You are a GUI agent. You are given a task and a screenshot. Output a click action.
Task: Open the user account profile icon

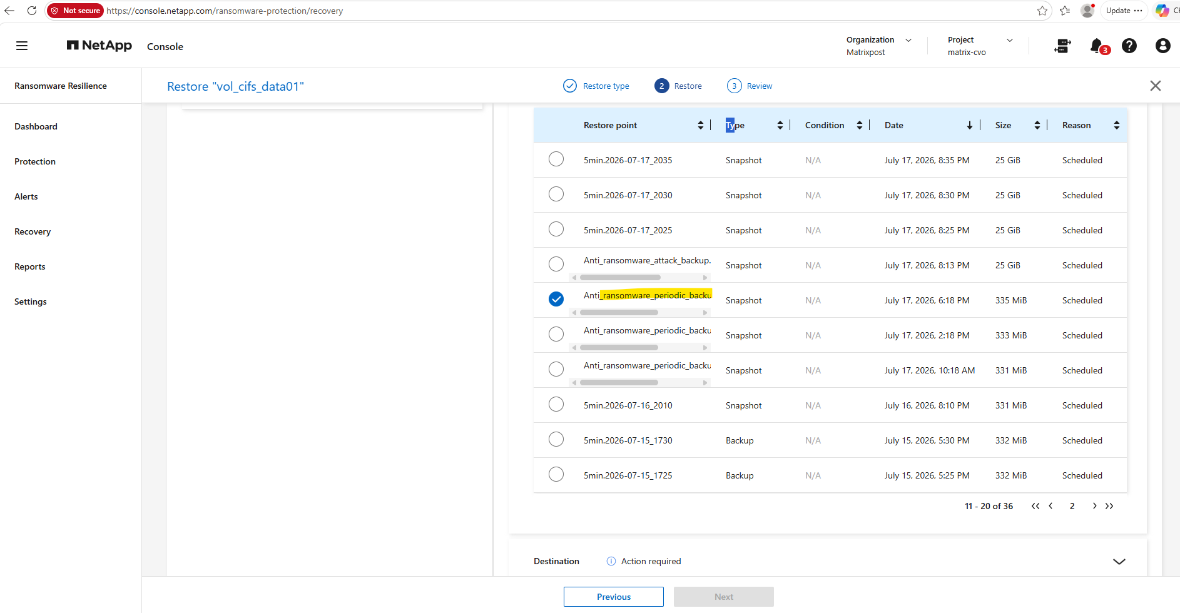[x=1162, y=46]
